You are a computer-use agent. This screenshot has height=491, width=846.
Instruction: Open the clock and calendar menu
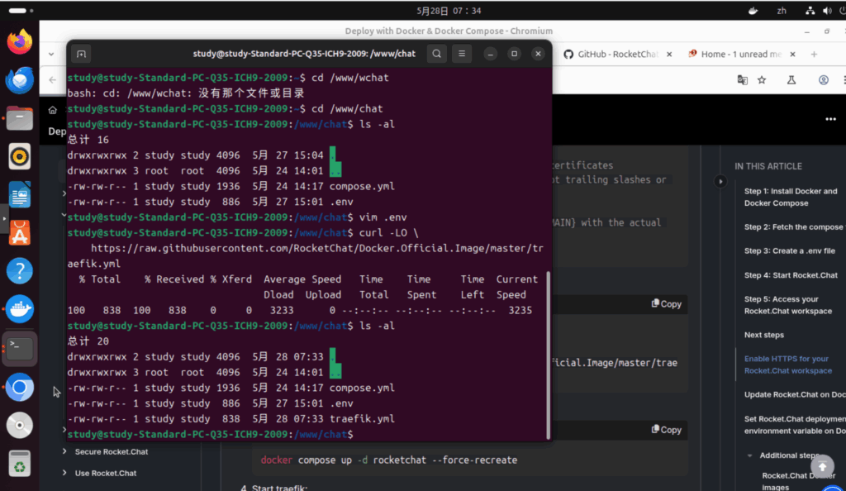(x=449, y=11)
